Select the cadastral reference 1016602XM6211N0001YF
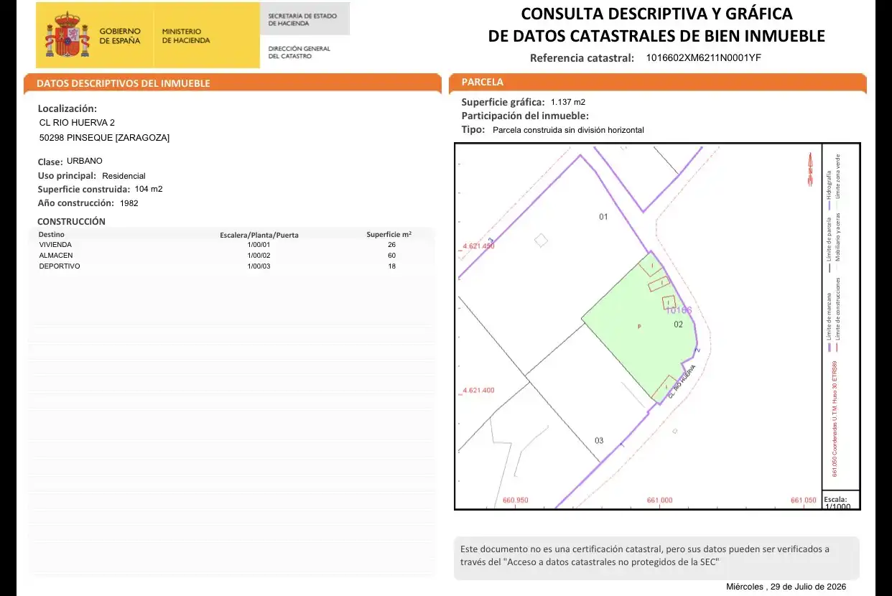 click(x=703, y=58)
